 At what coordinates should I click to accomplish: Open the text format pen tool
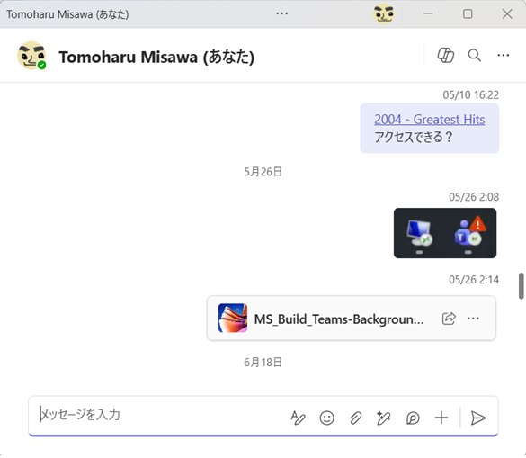point(298,418)
